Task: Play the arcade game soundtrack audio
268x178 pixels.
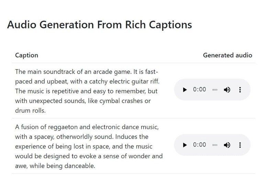Action: point(185,90)
